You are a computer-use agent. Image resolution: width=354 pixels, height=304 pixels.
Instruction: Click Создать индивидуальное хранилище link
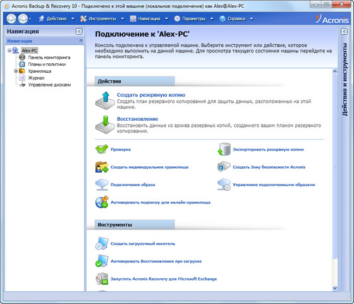click(x=149, y=167)
